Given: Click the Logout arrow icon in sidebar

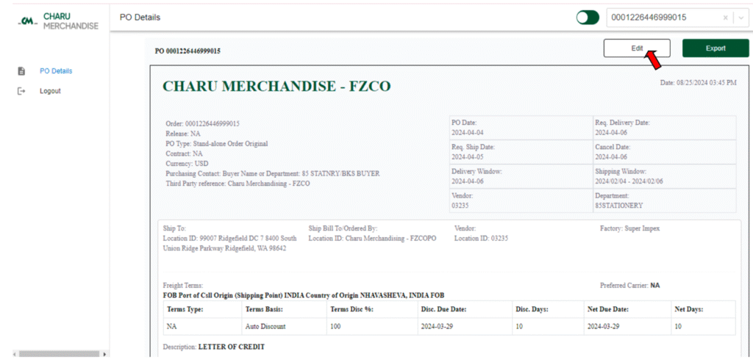Looking at the screenshot, I should pyautogui.click(x=21, y=91).
